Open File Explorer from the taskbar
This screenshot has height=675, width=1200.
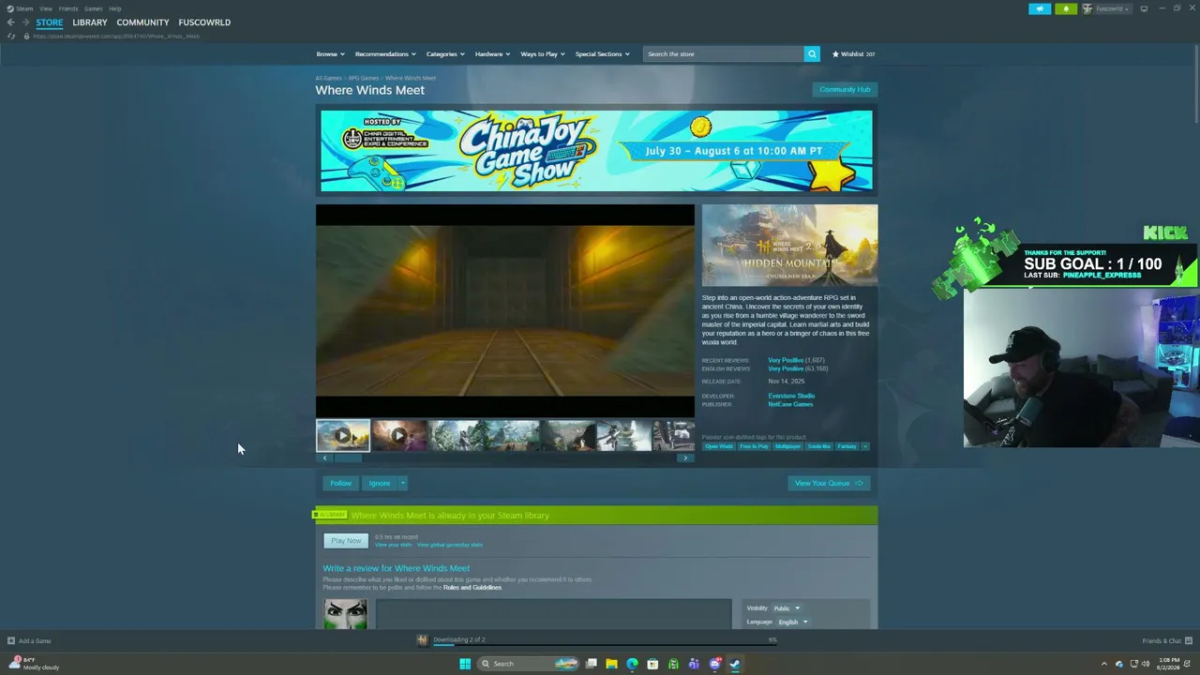611,664
